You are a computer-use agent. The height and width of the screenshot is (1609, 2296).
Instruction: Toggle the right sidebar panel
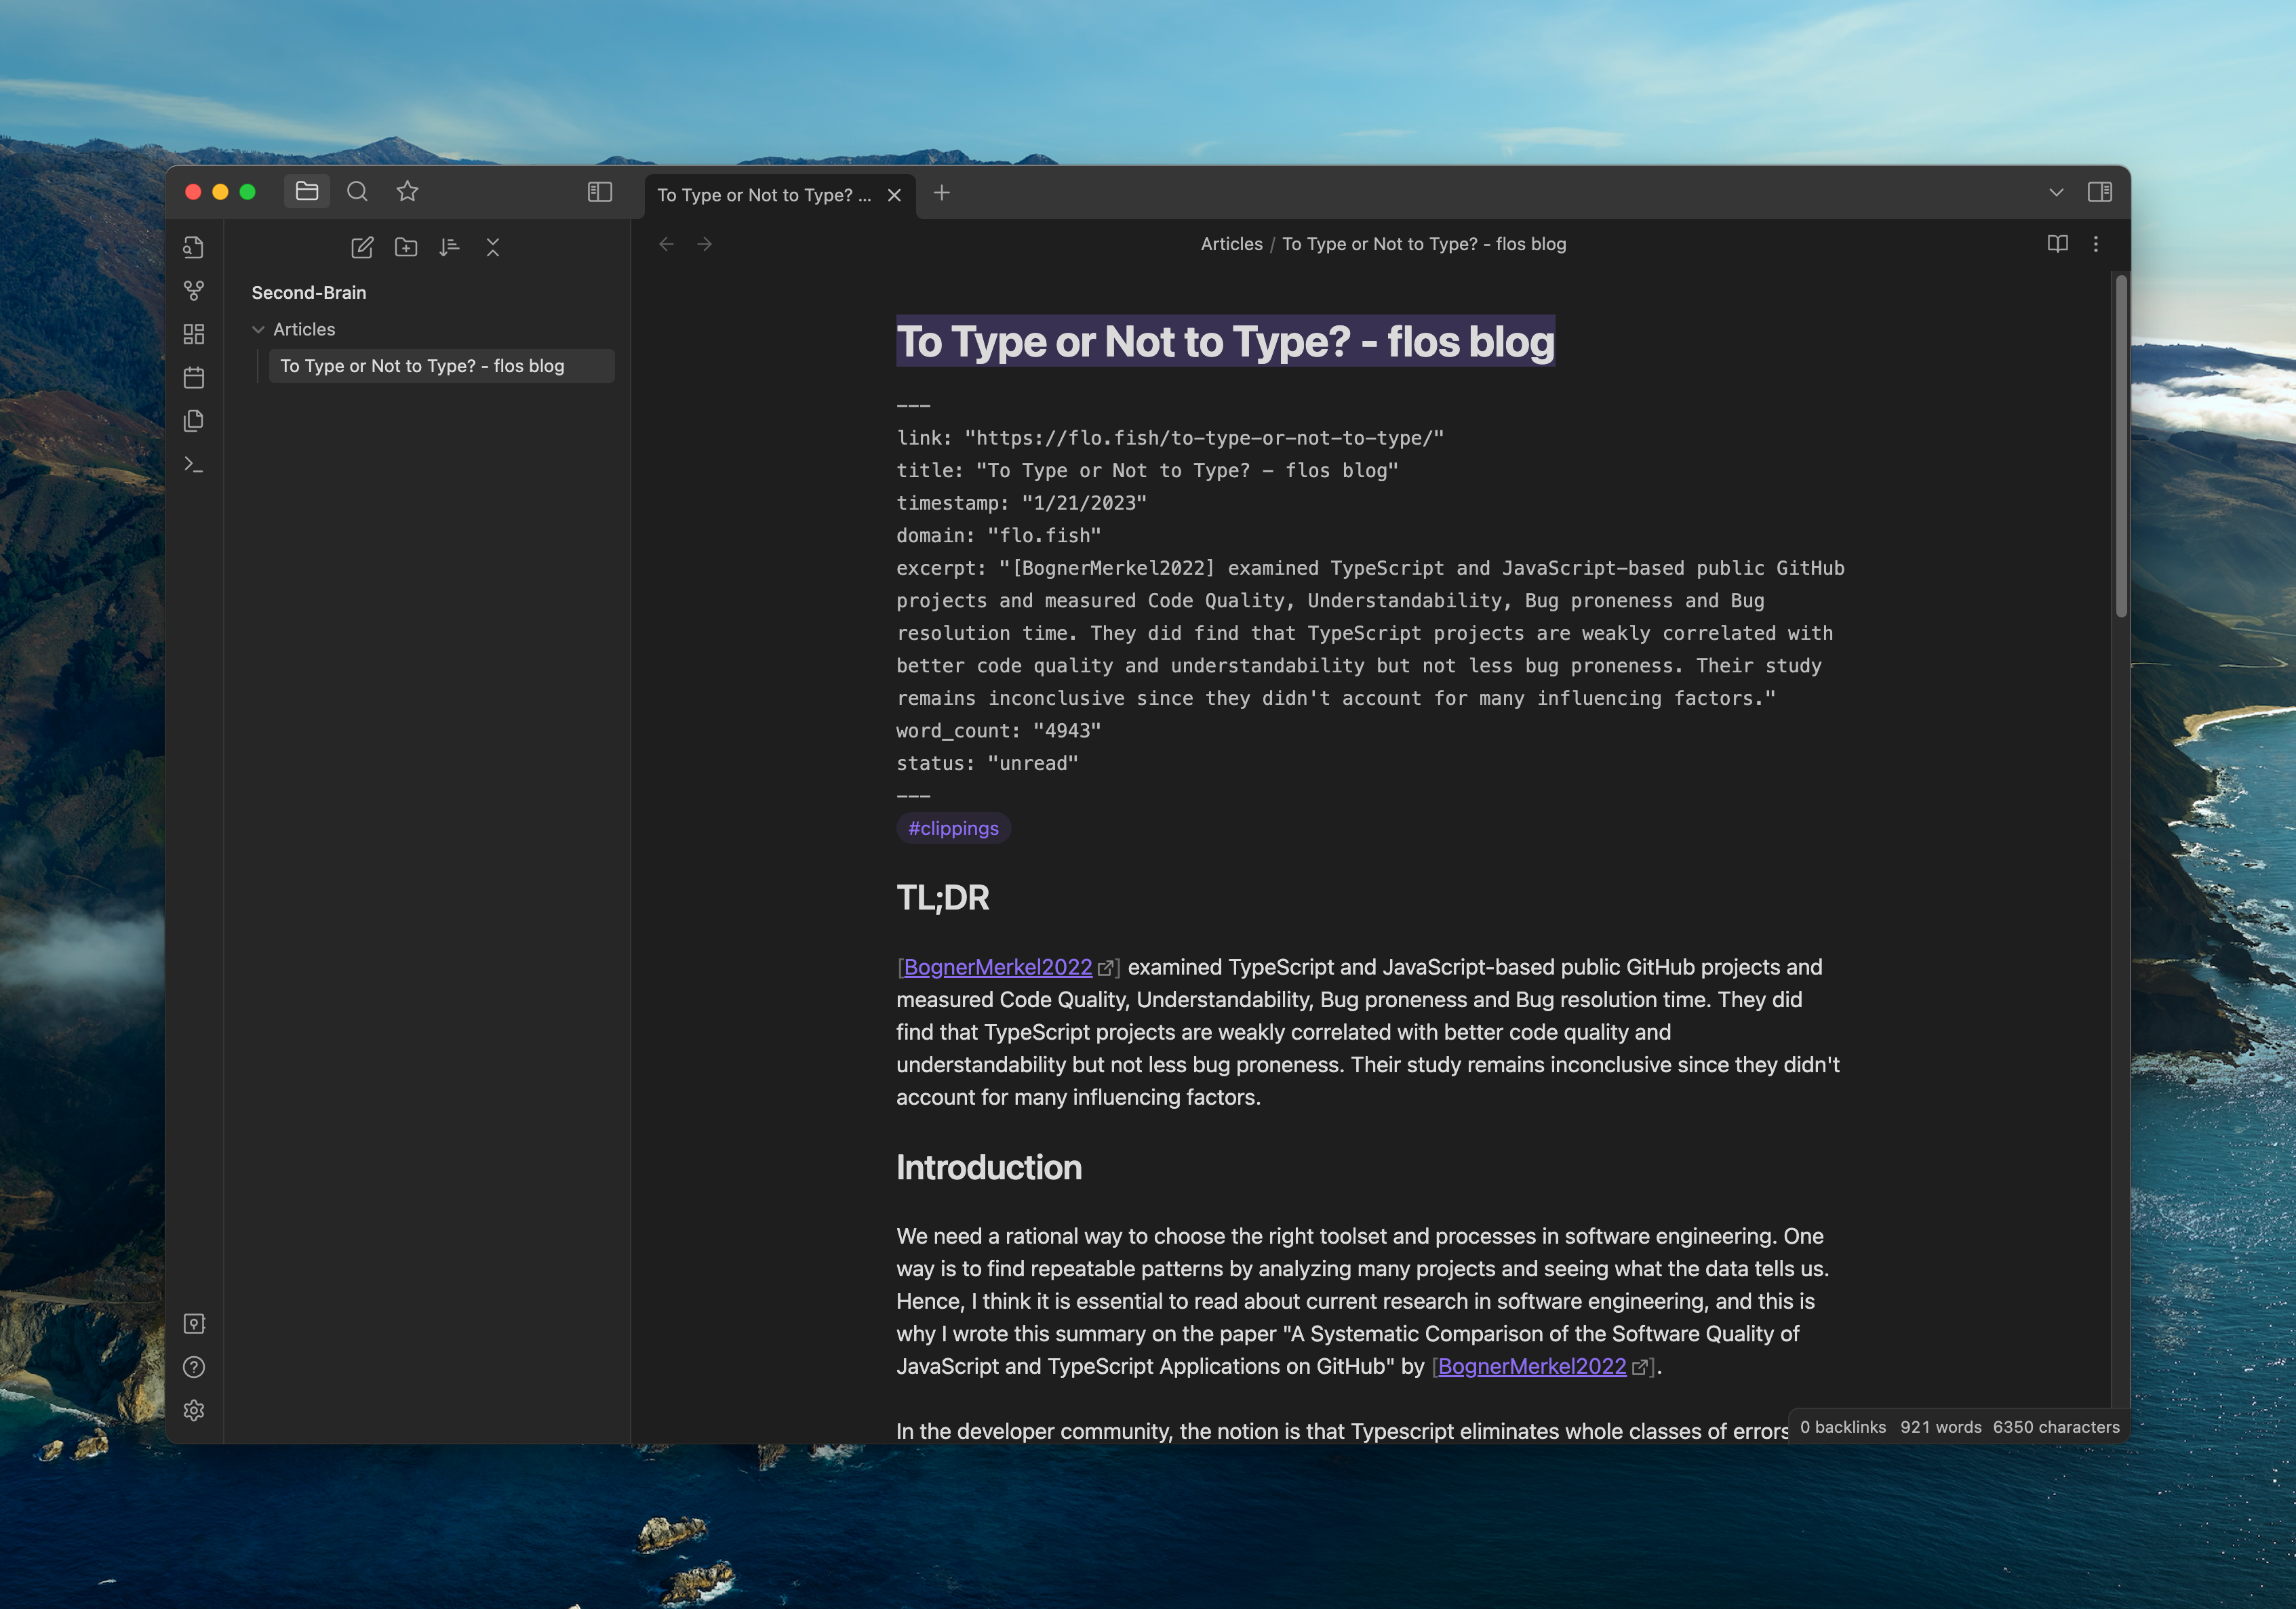(2099, 192)
